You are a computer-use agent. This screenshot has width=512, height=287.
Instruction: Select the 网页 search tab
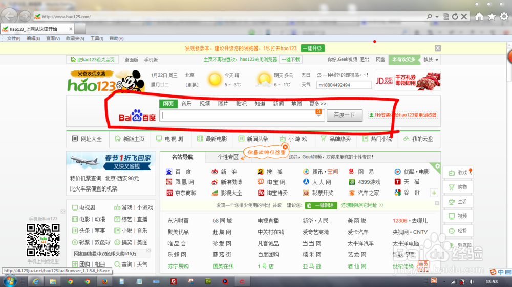tap(168, 104)
